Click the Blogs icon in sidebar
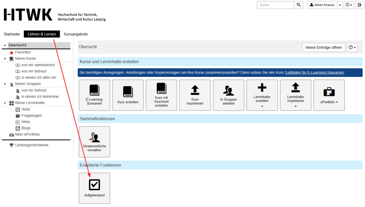This screenshot has width=365, height=207. (18, 128)
